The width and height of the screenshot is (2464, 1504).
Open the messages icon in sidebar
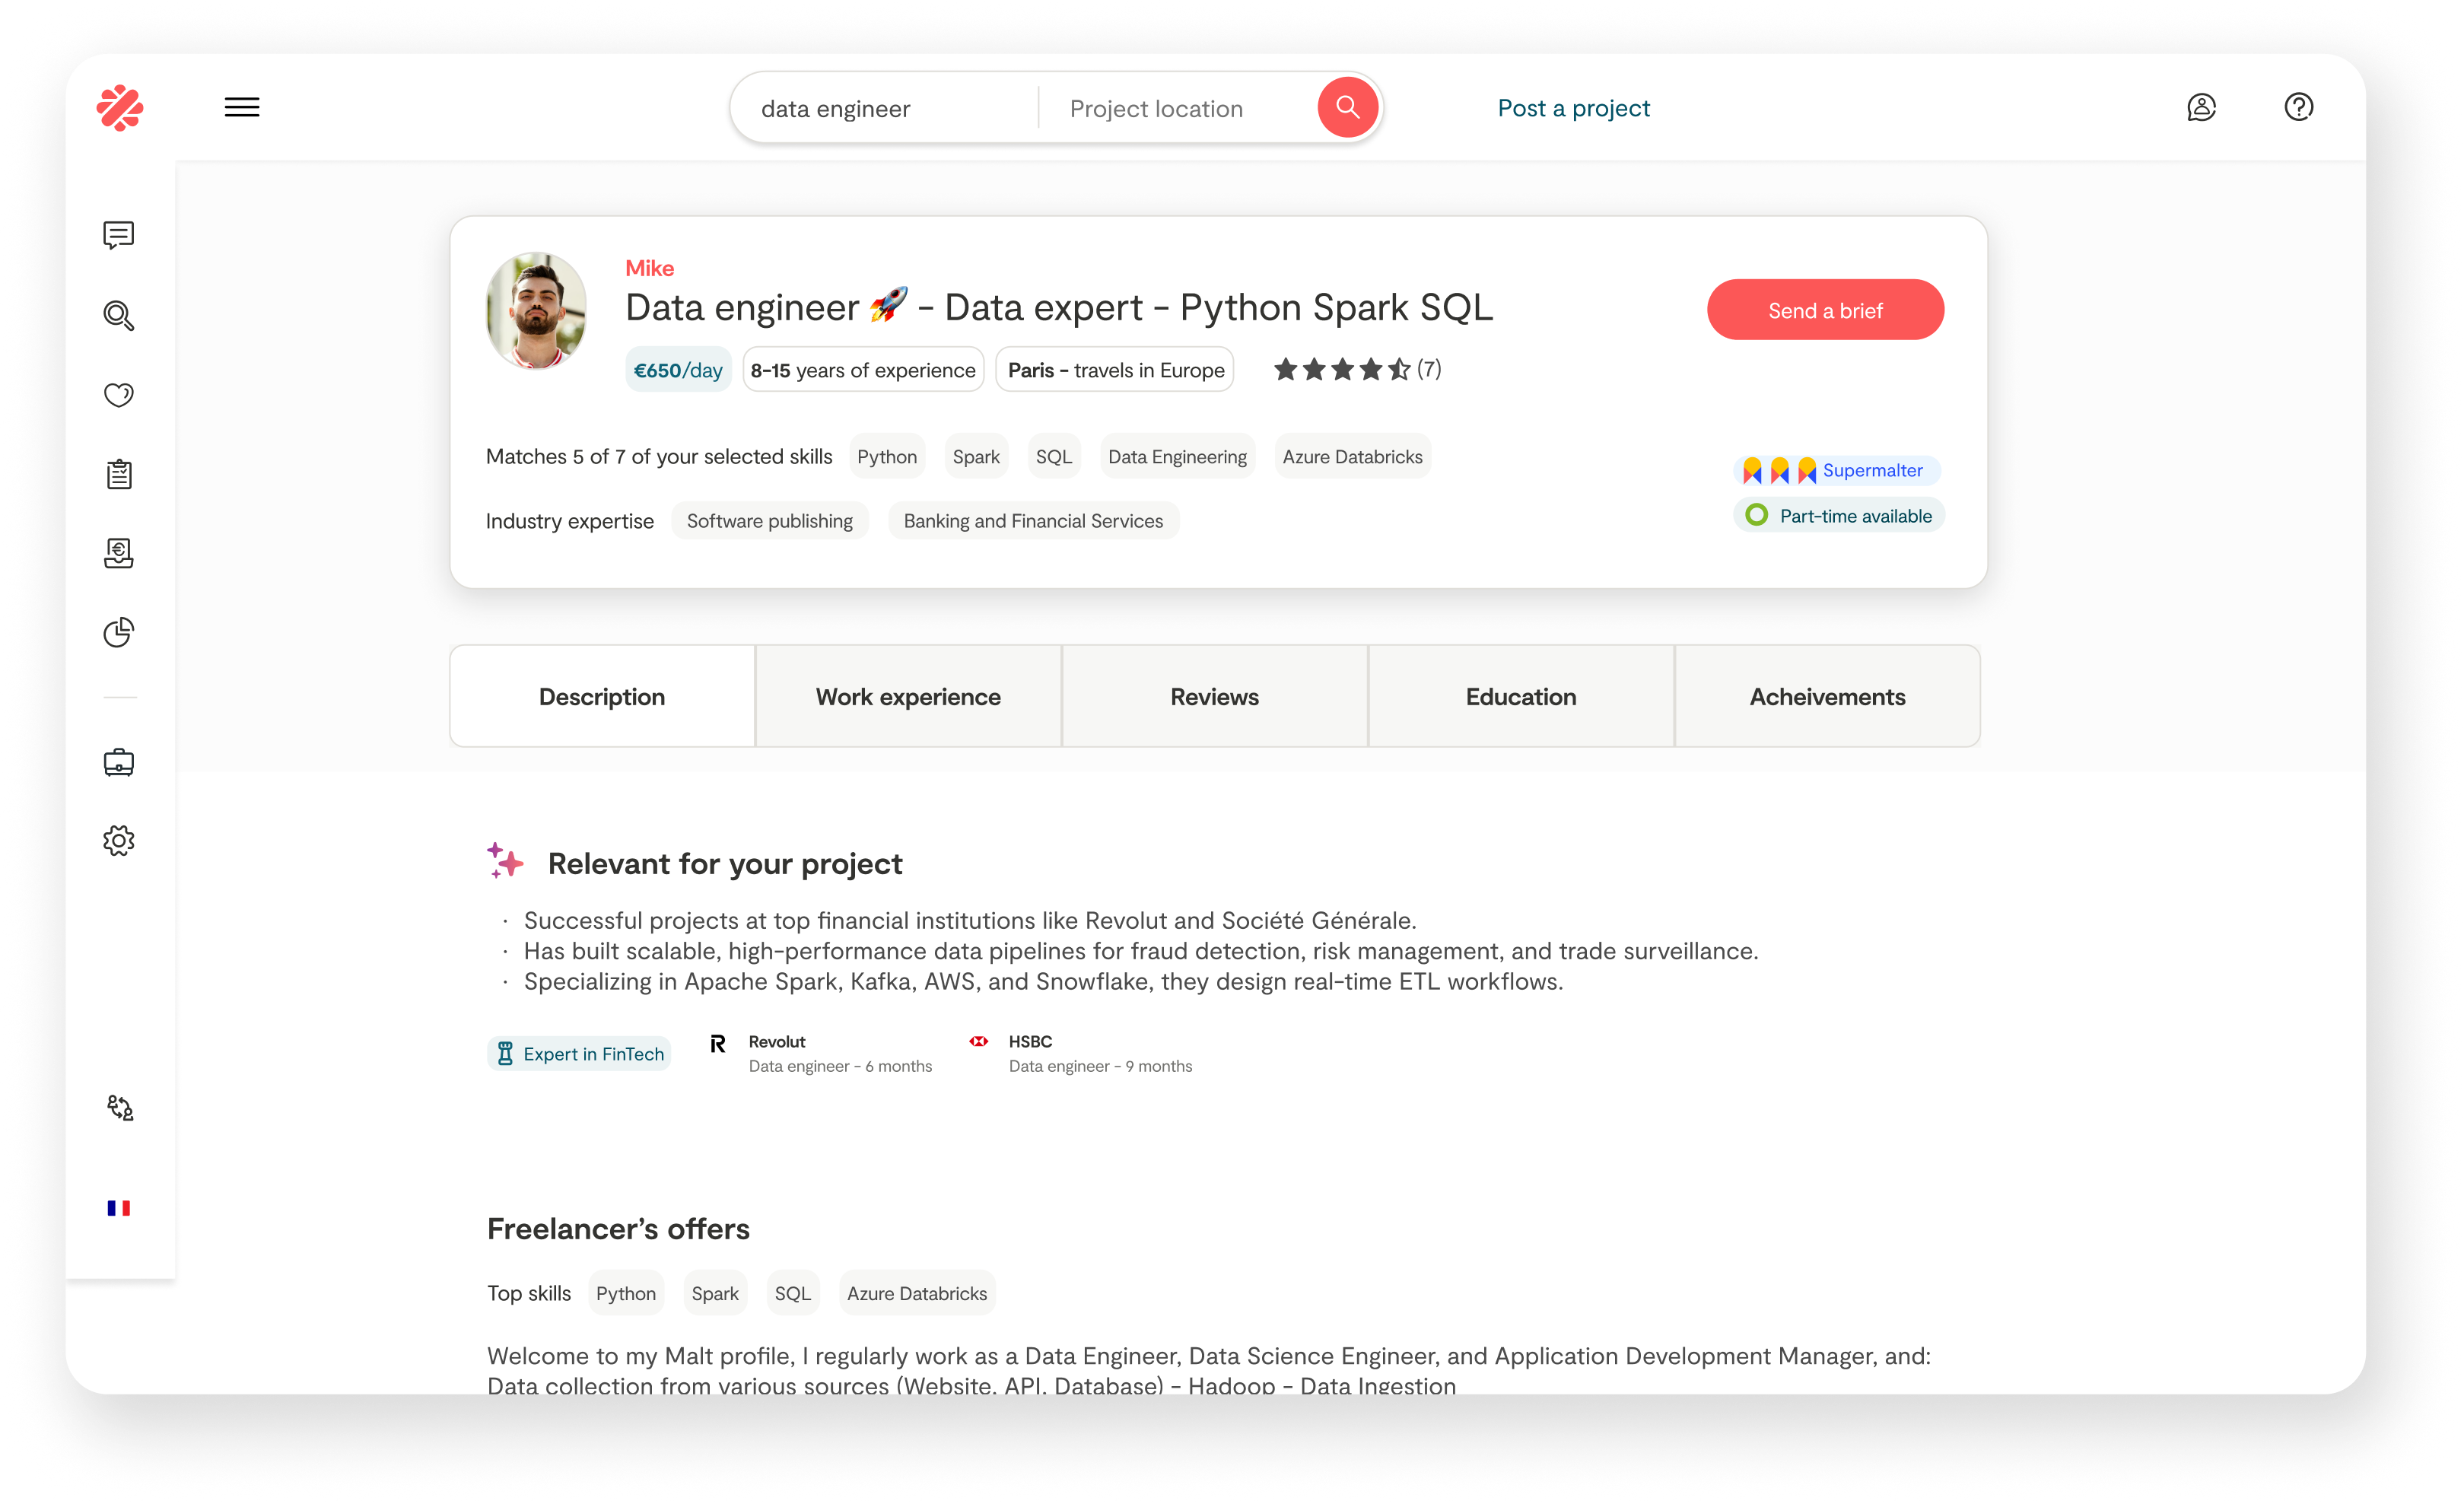119,235
